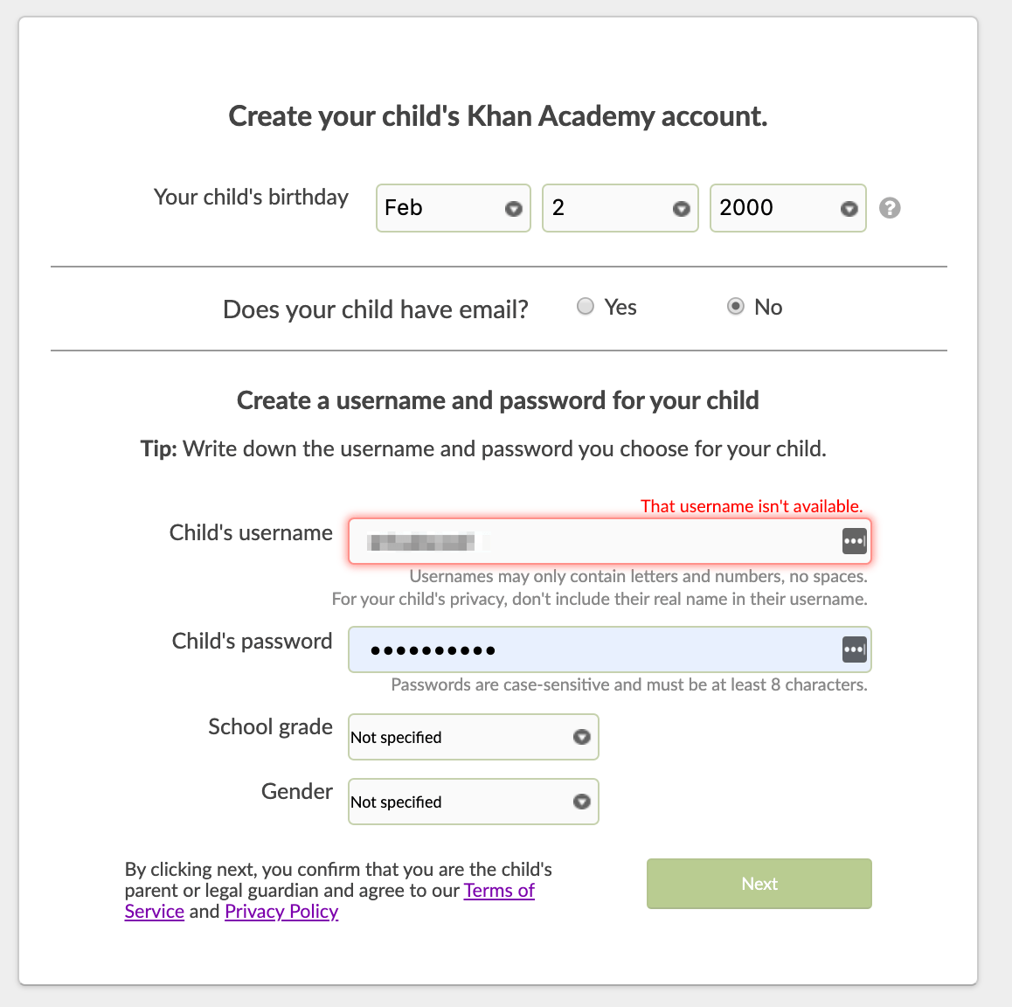
Task: Click the dropdown arrow on the month selector
Action: tap(515, 209)
